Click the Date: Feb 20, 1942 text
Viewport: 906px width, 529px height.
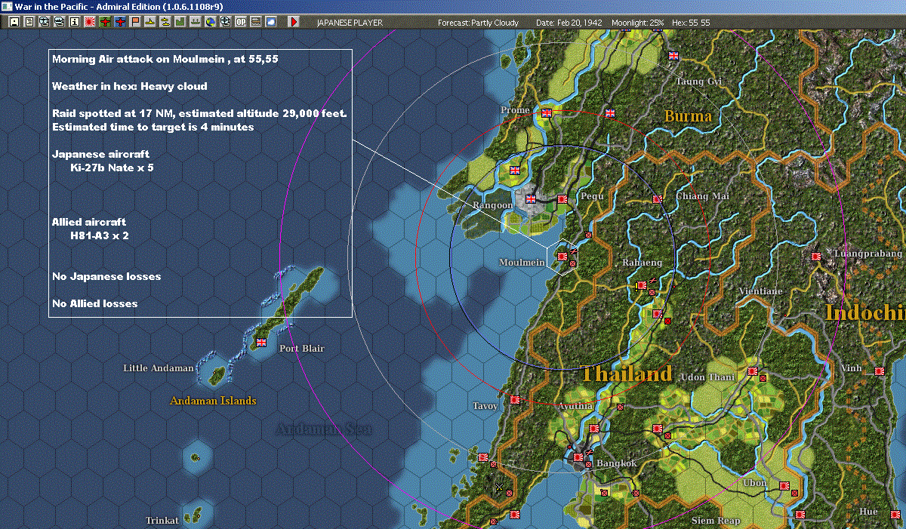[x=569, y=23]
